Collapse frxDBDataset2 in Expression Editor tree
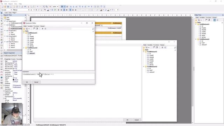Viewport: 224px width, 126px height. coord(24,48)
